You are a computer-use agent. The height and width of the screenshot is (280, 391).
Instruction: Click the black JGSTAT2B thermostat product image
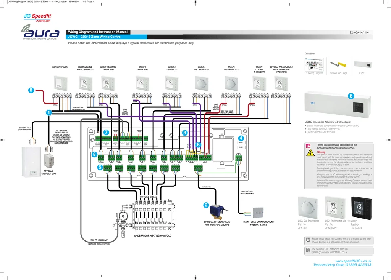pos(362,207)
